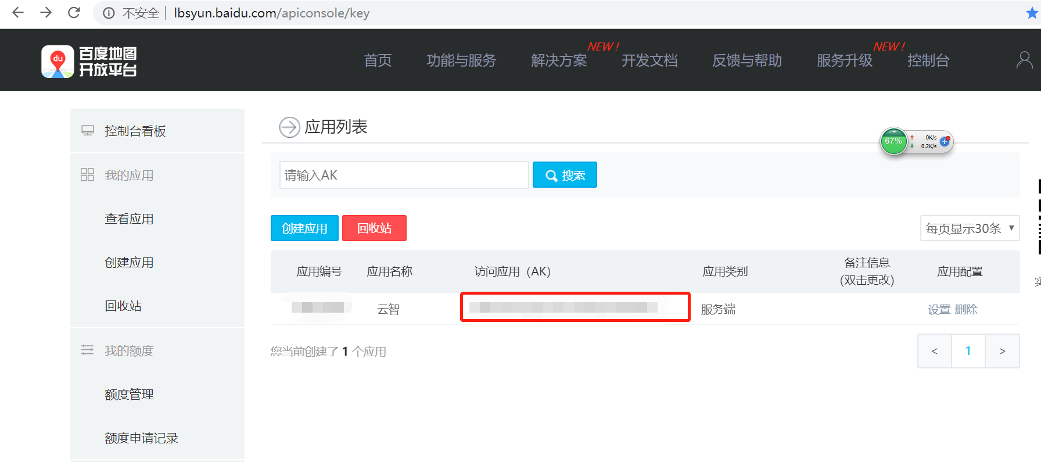This screenshot has width=1041, height=462.
Task: Click the 删除 link for 云智
Action: 966,309
